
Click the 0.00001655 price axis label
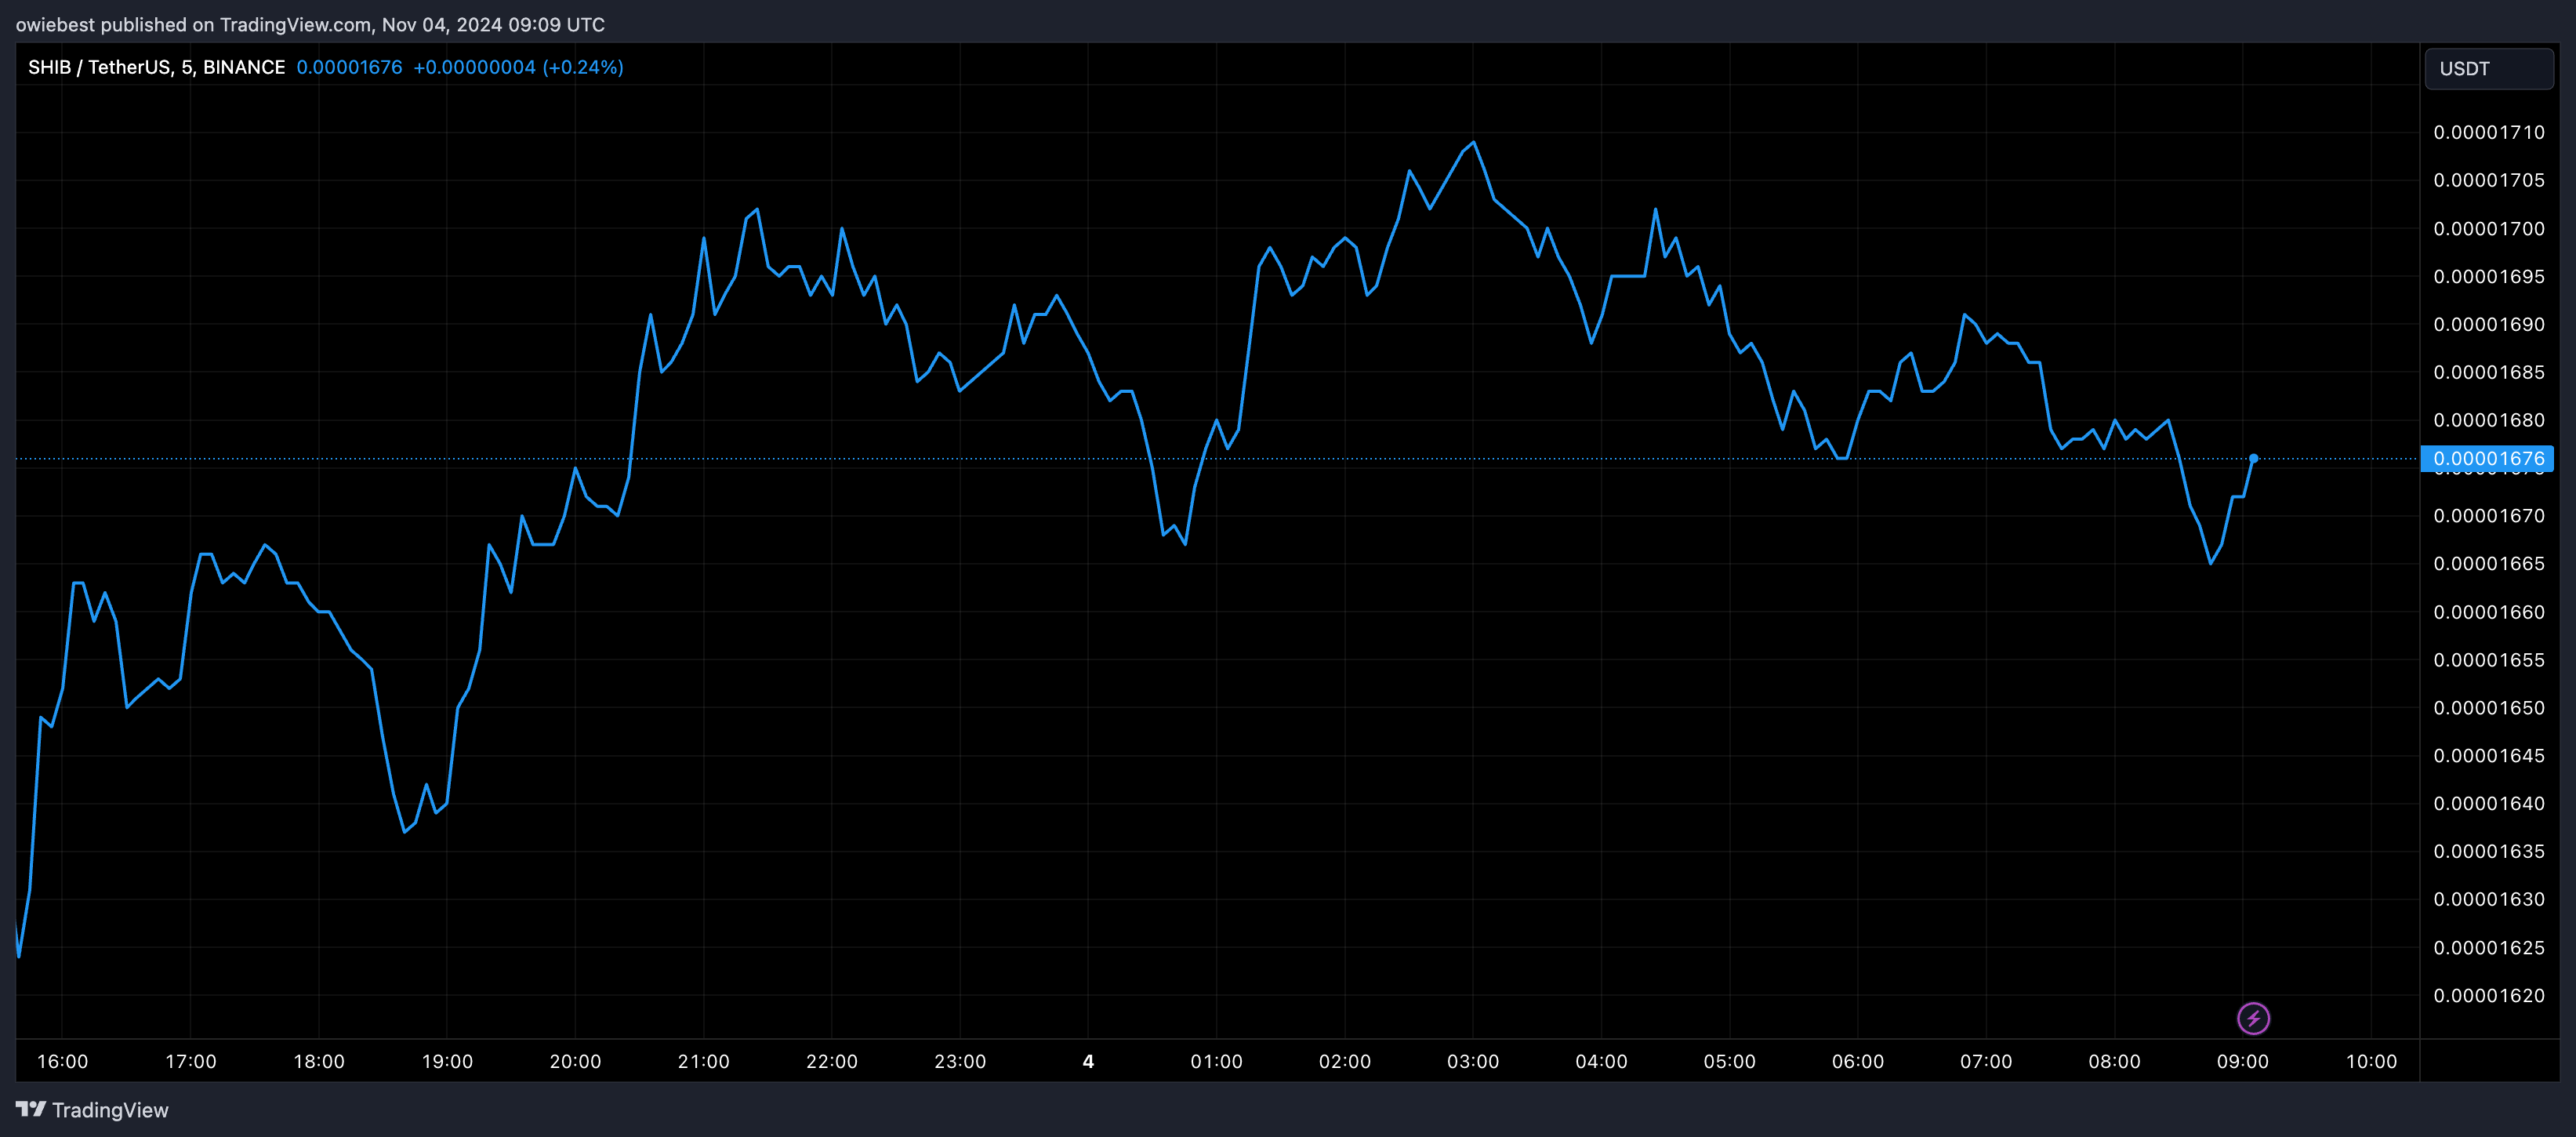2489,660
